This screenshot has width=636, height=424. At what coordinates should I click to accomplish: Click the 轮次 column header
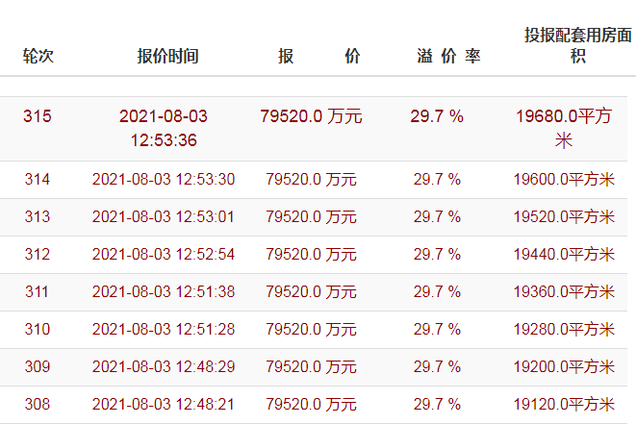(38, 56)
